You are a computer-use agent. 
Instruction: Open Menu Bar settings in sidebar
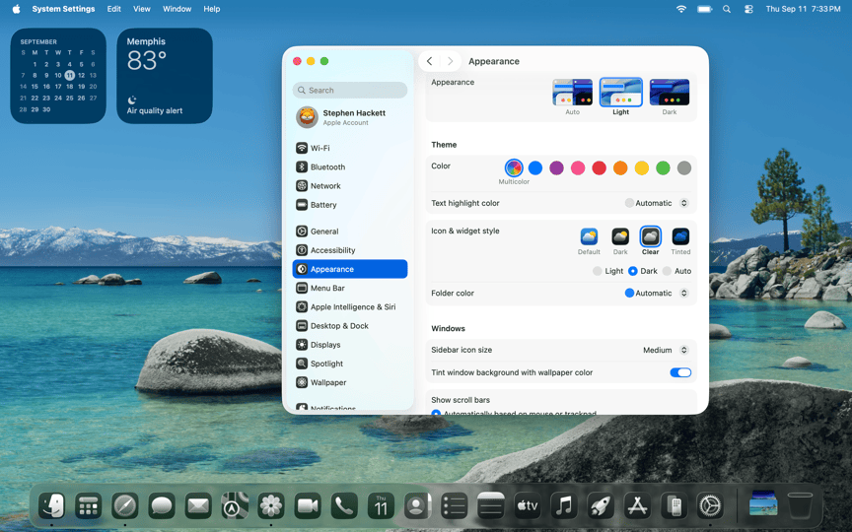[349, 289]
